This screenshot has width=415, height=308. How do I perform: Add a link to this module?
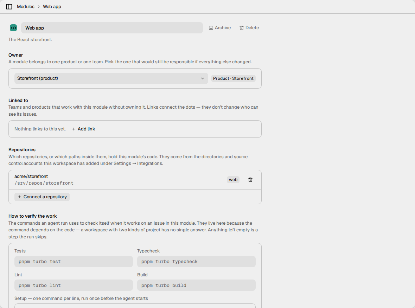(x=84, y=129)
